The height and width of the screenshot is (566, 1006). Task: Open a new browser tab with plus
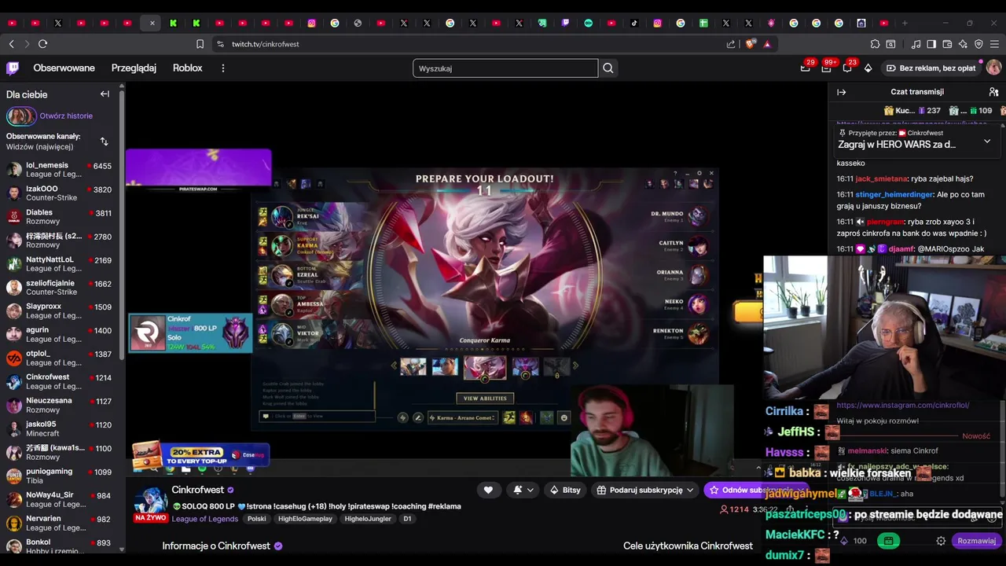click(x=905, y=23)
